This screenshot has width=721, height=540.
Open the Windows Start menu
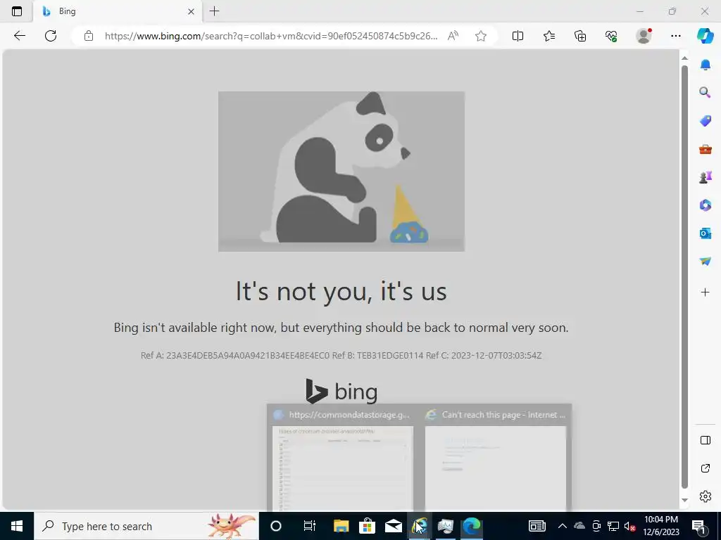click(17, 526)
